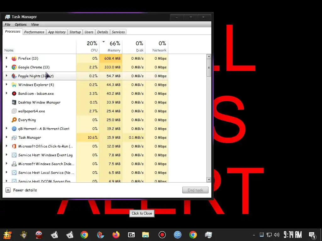Click the scrollbar up arrow
This screenshot has width=322, height=241.
(x=209, y=56)
